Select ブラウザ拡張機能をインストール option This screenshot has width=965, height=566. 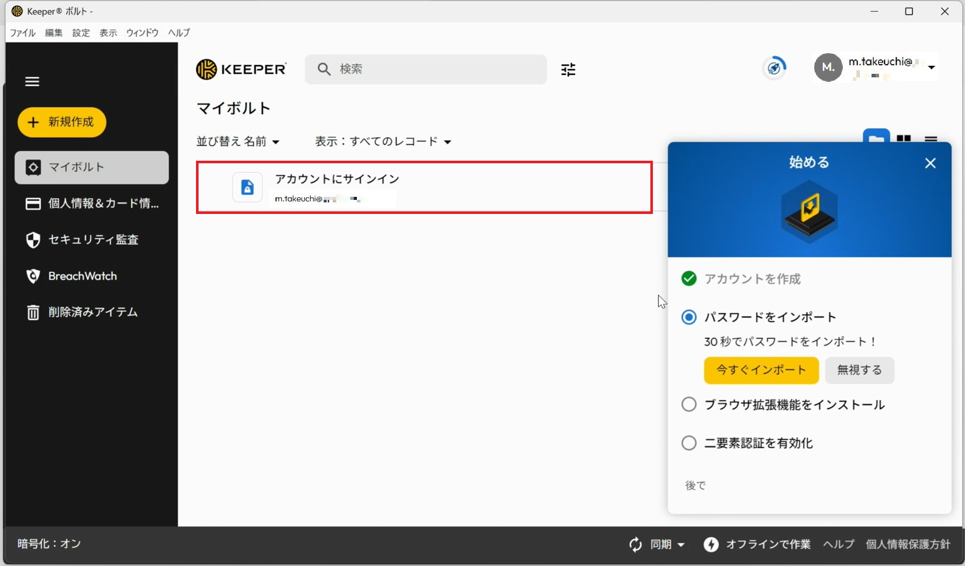click(x=689, y=404)
